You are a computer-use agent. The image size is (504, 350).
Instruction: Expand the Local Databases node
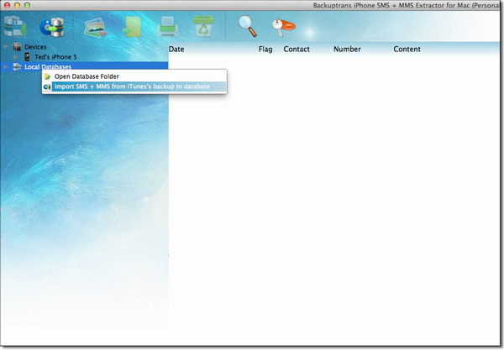[6, 66]
